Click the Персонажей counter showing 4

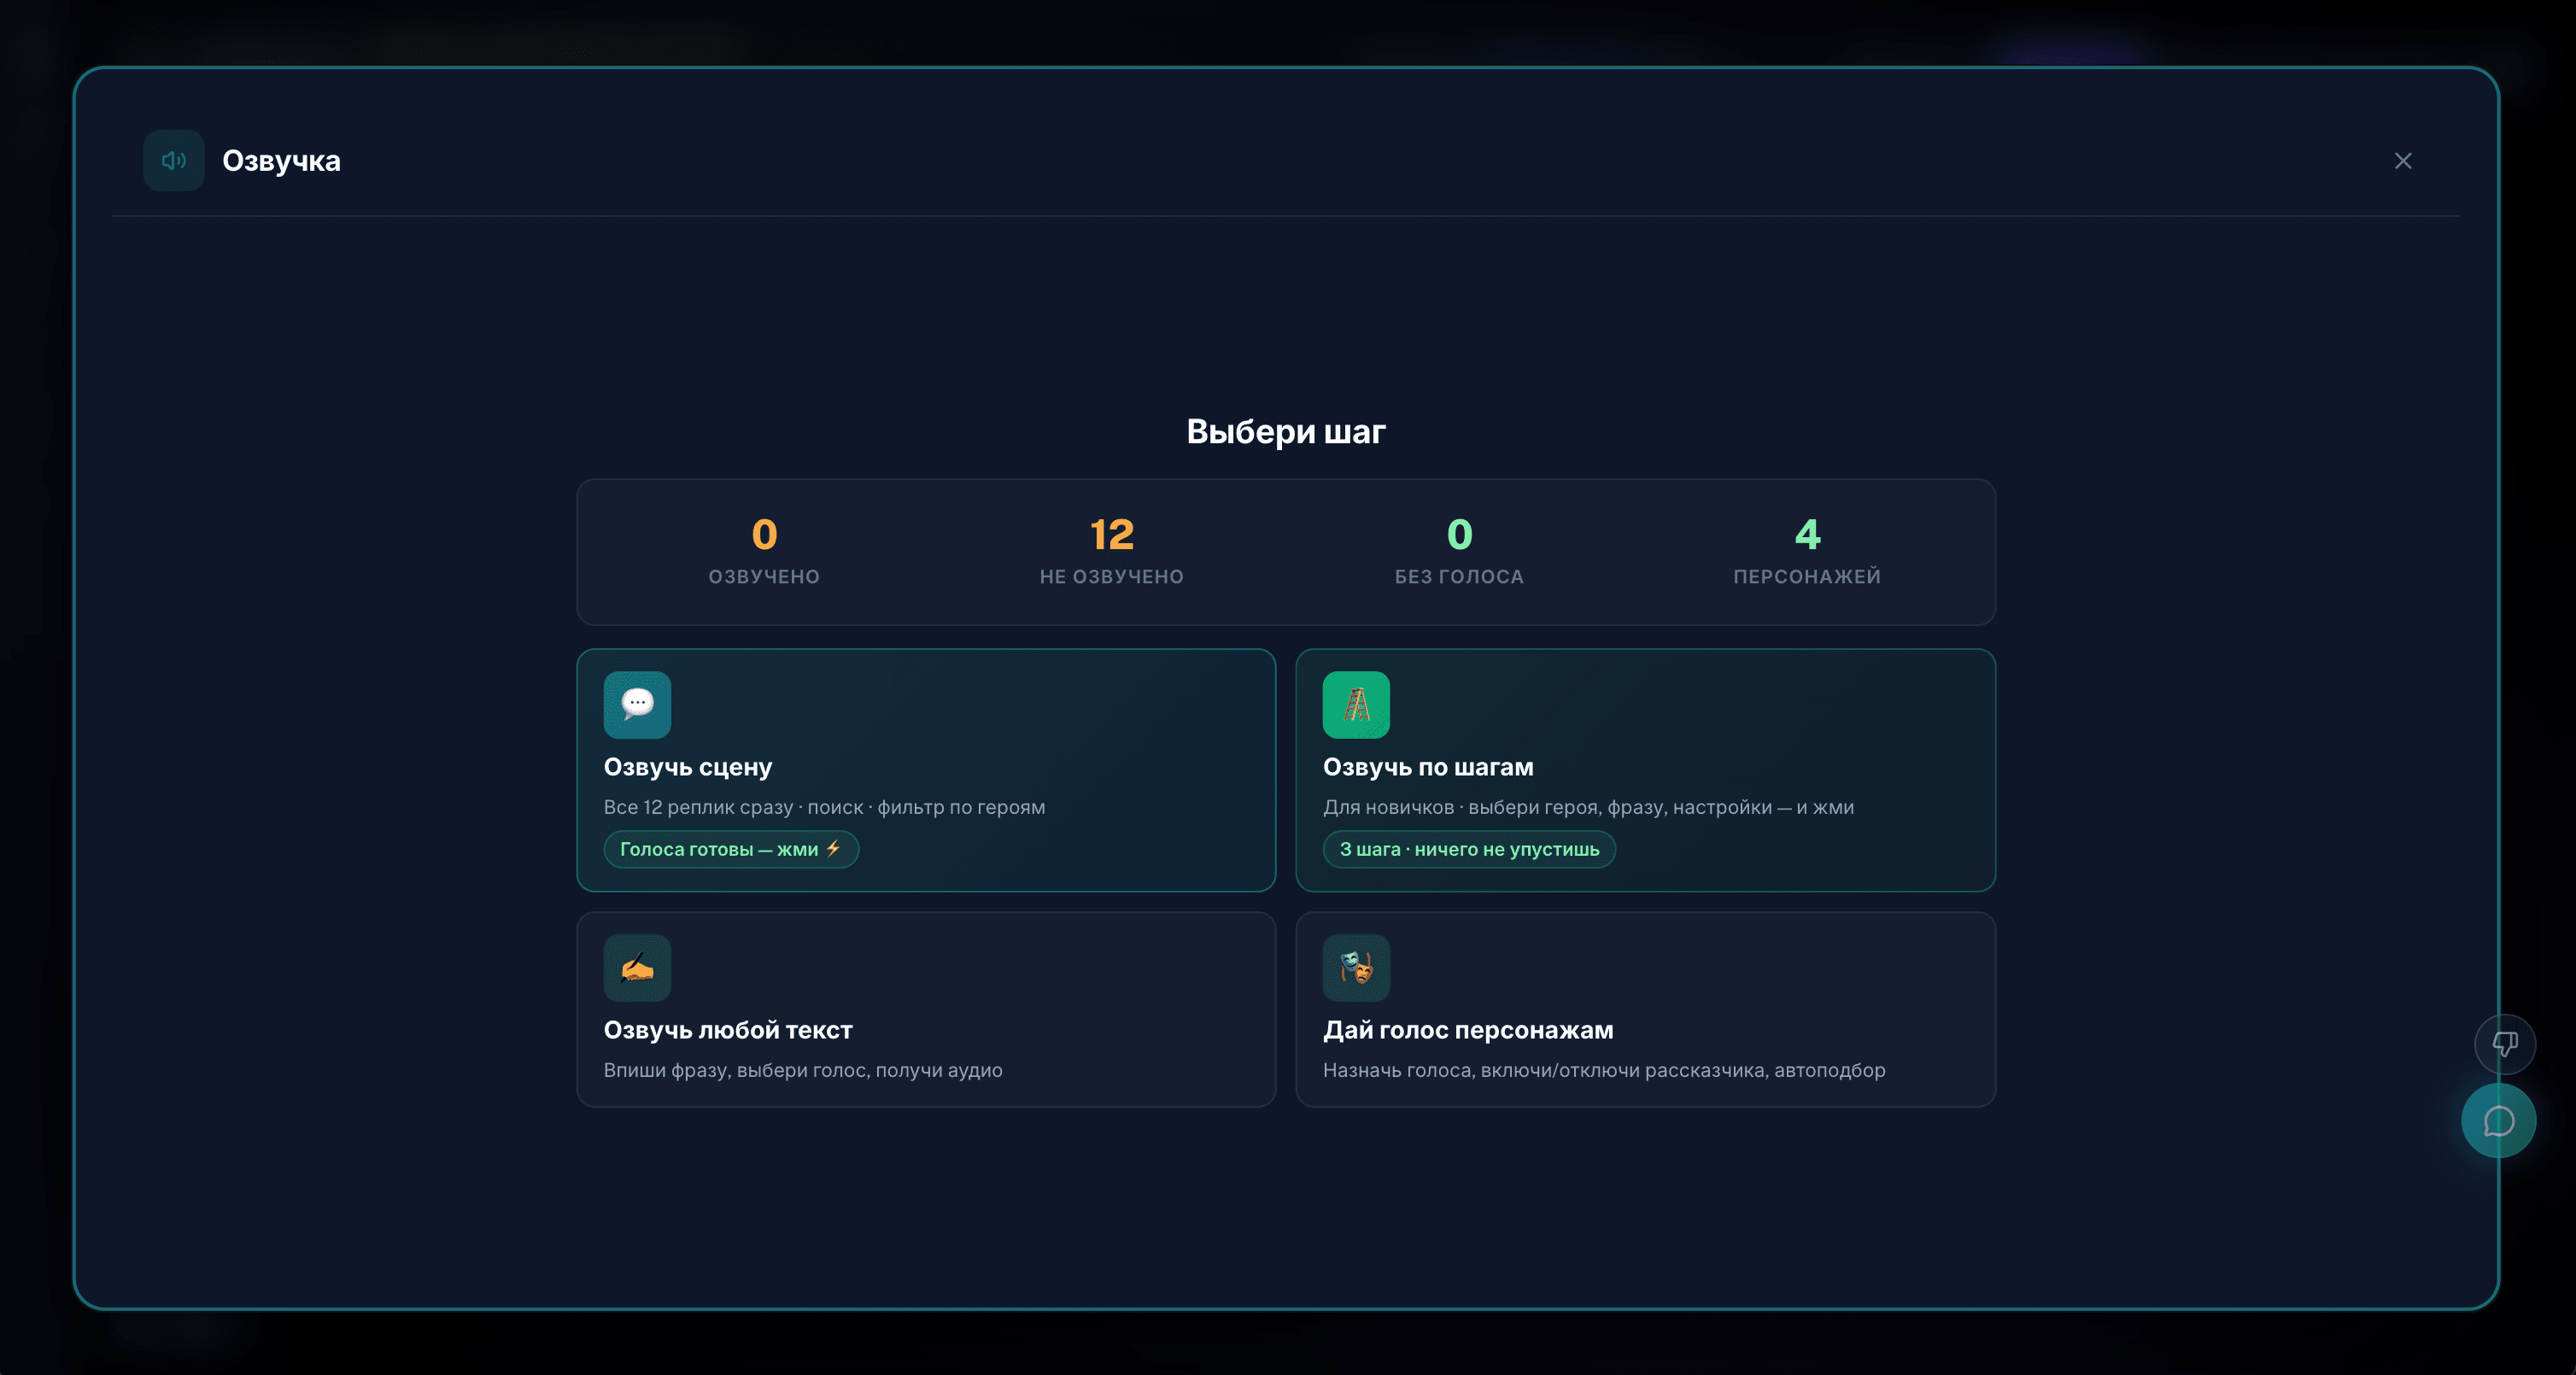click(x=1807, y=552)
